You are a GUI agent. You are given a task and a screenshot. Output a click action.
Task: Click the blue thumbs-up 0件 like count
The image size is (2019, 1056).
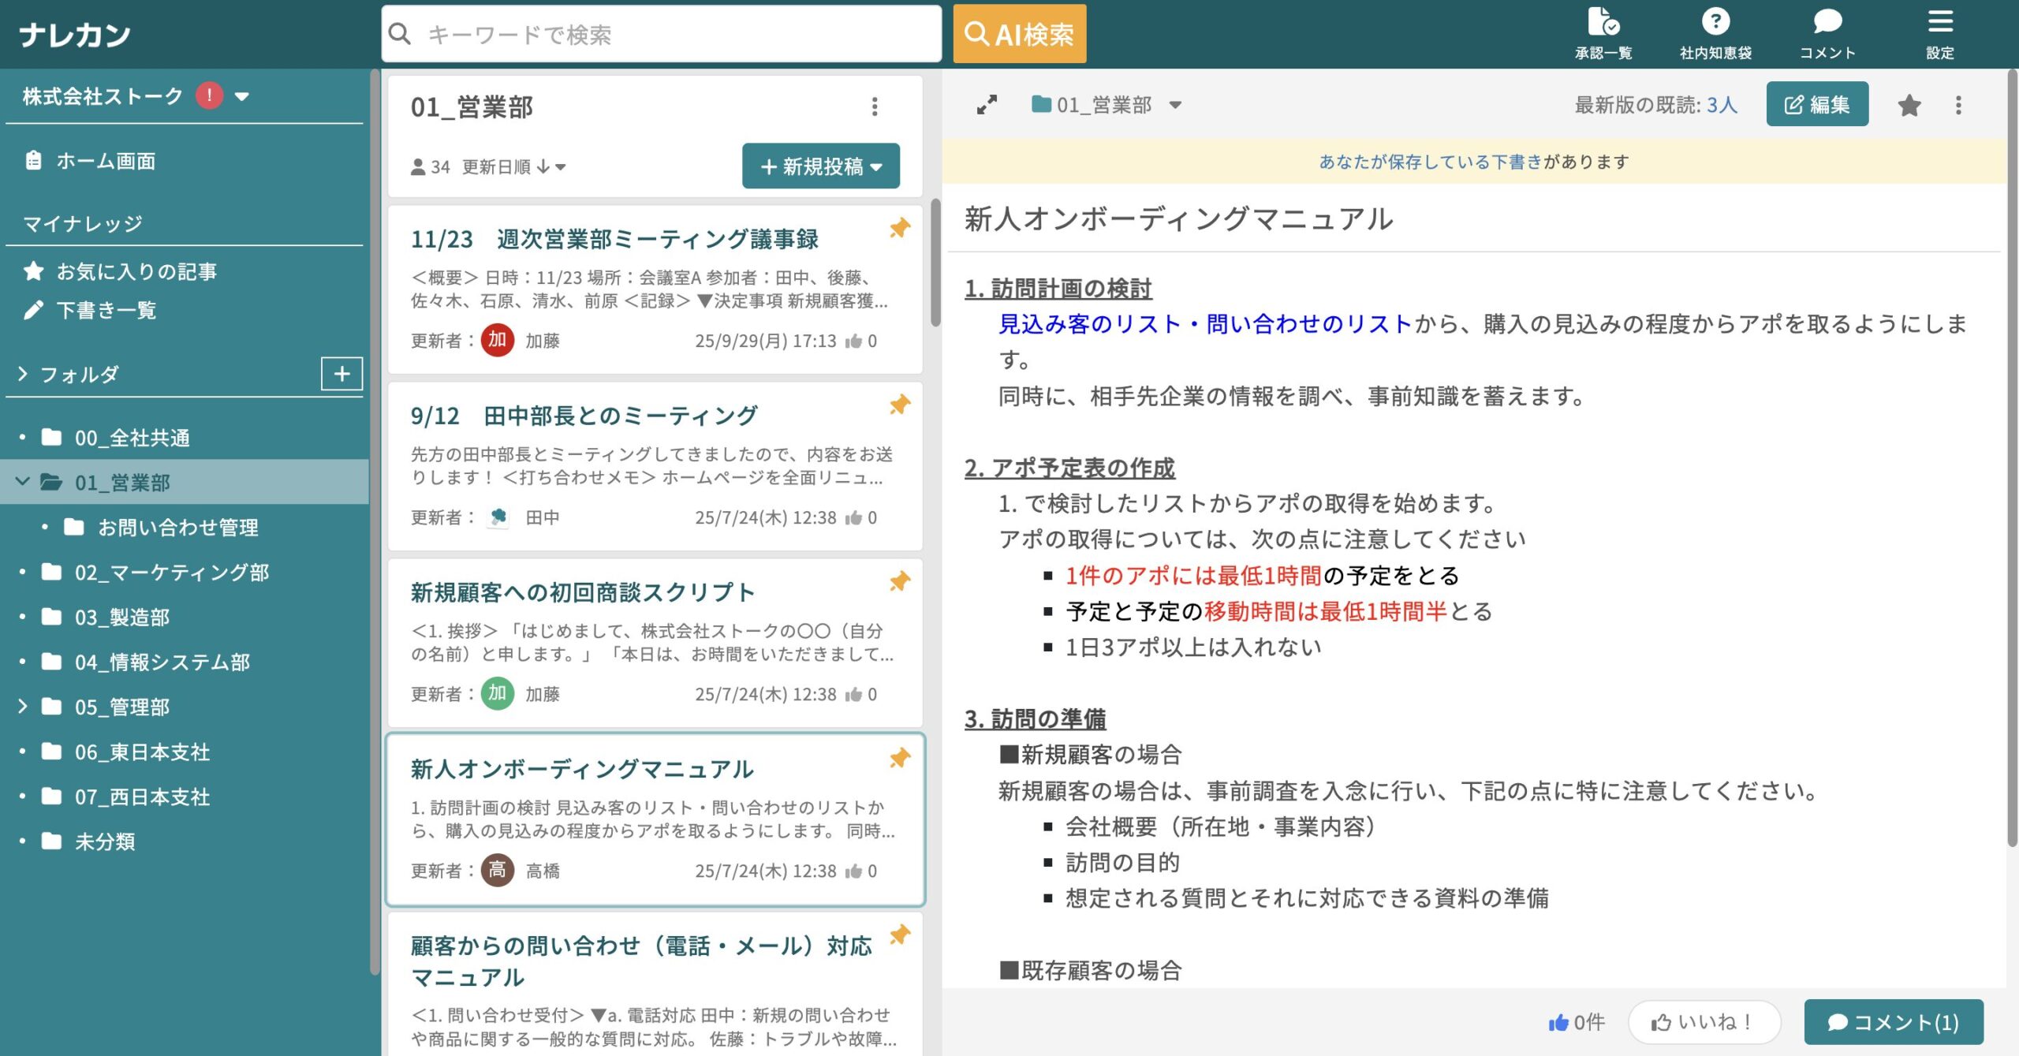[x=1576, y=1022]
